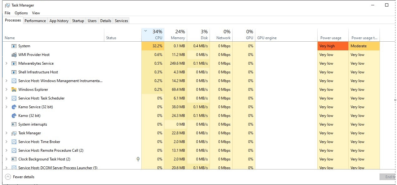Image resolution: width=397 pixels, height=185 pixels.
Task: Collapse view using Fewer details arrow
Action: 8,177
